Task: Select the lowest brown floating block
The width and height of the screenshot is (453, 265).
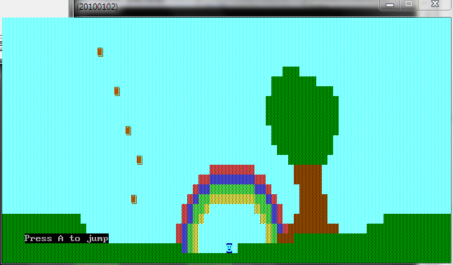Action: 133,199
